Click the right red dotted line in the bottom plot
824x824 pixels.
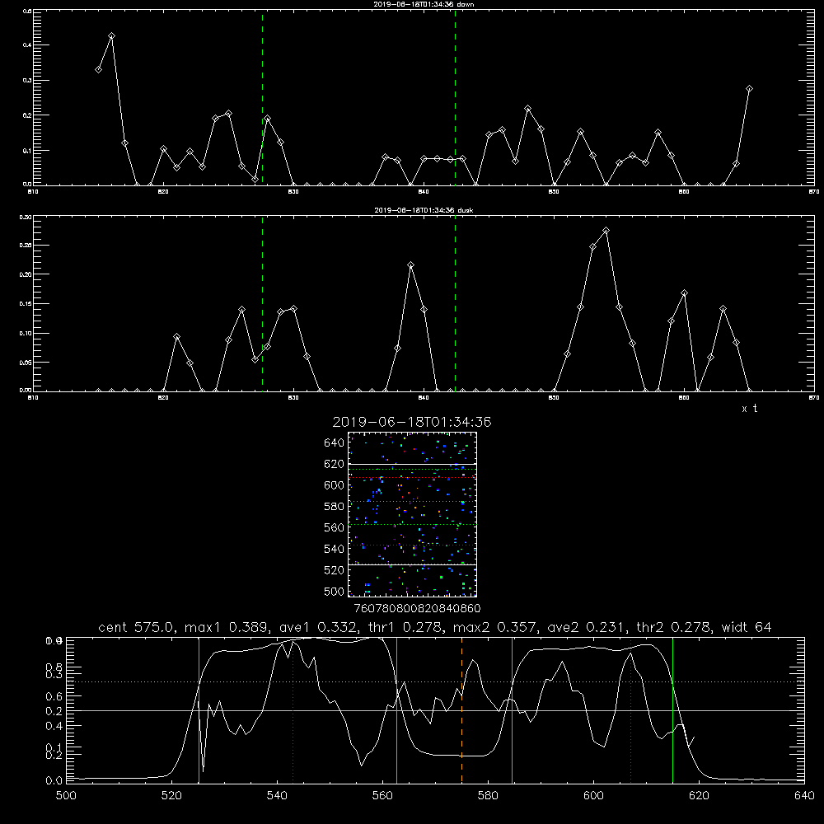tap(630, 710)
